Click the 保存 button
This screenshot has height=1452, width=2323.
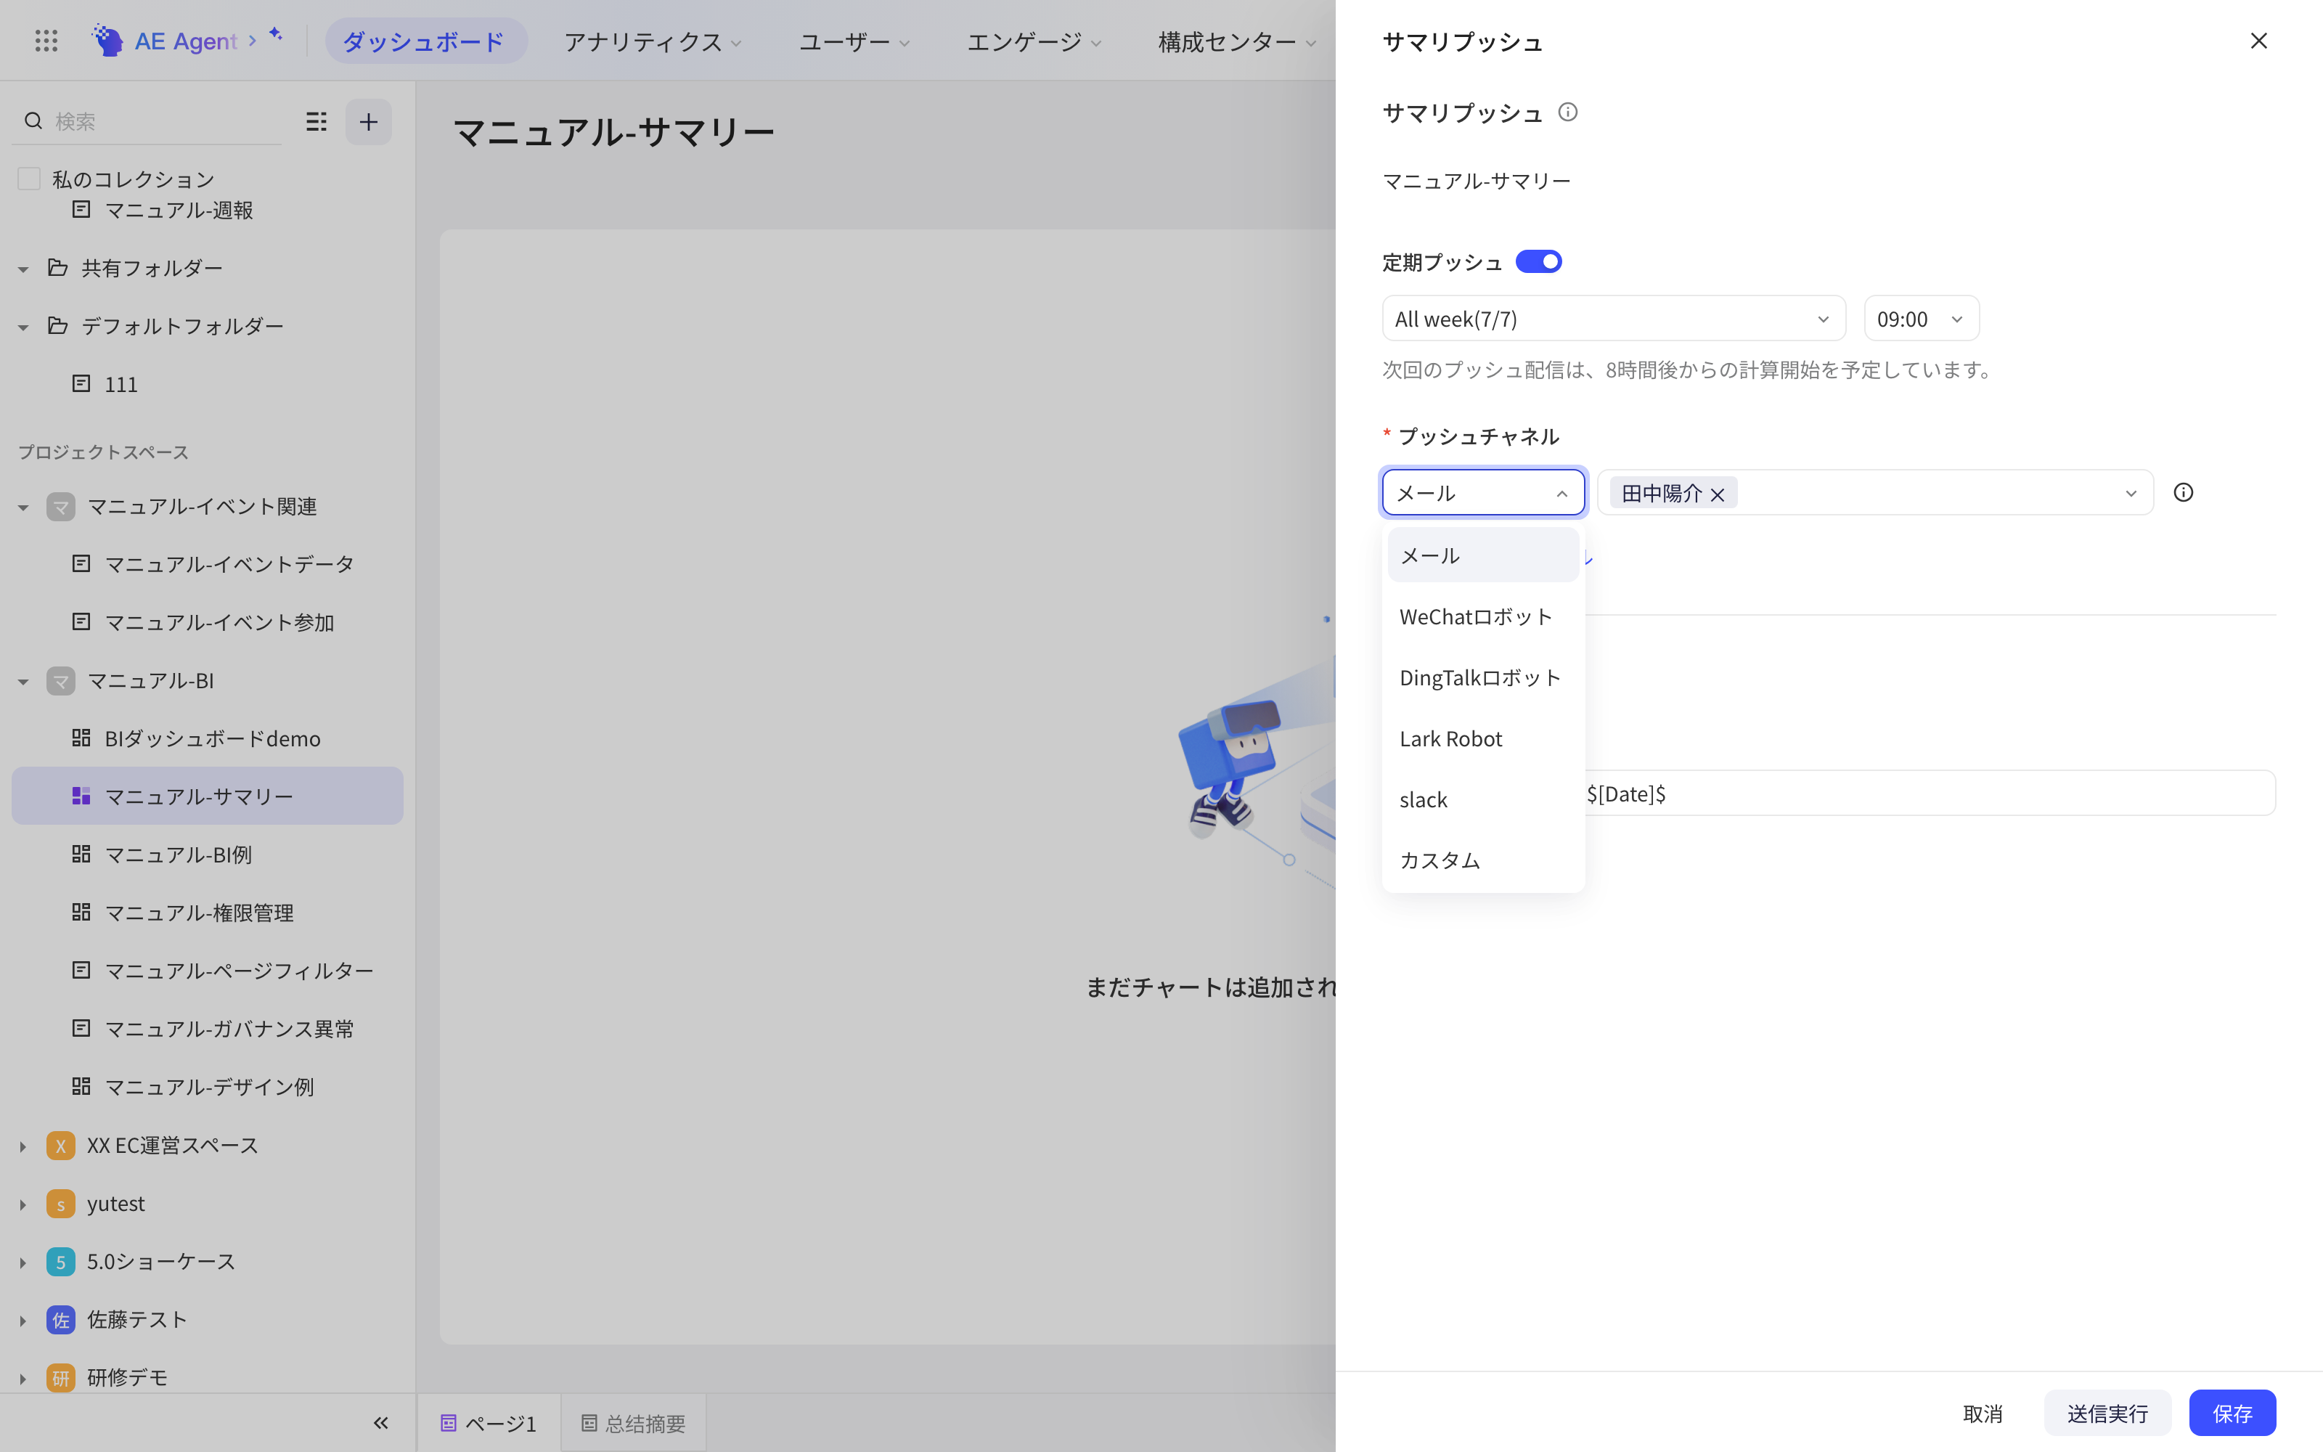pos(2232,1413)
